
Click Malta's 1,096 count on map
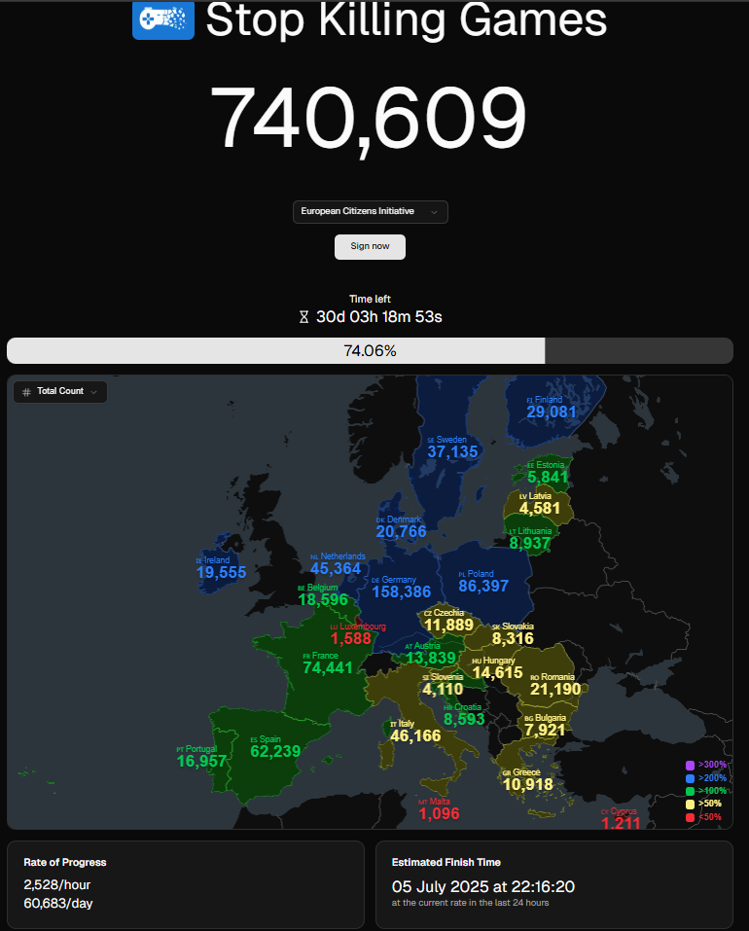pyautogui.click(x=440, y=814)
